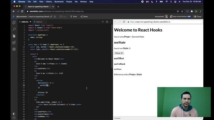Open the Firebase panel in the sidebar

[x=14, y=36]
